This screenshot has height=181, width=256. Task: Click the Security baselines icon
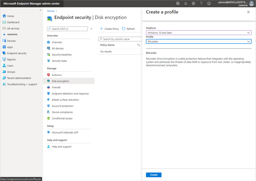point(49,55)
